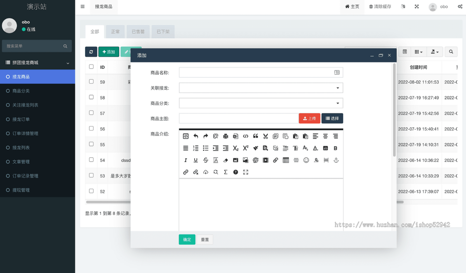Click the 主页 home link

pyautogui.click(x=352, y=7)
